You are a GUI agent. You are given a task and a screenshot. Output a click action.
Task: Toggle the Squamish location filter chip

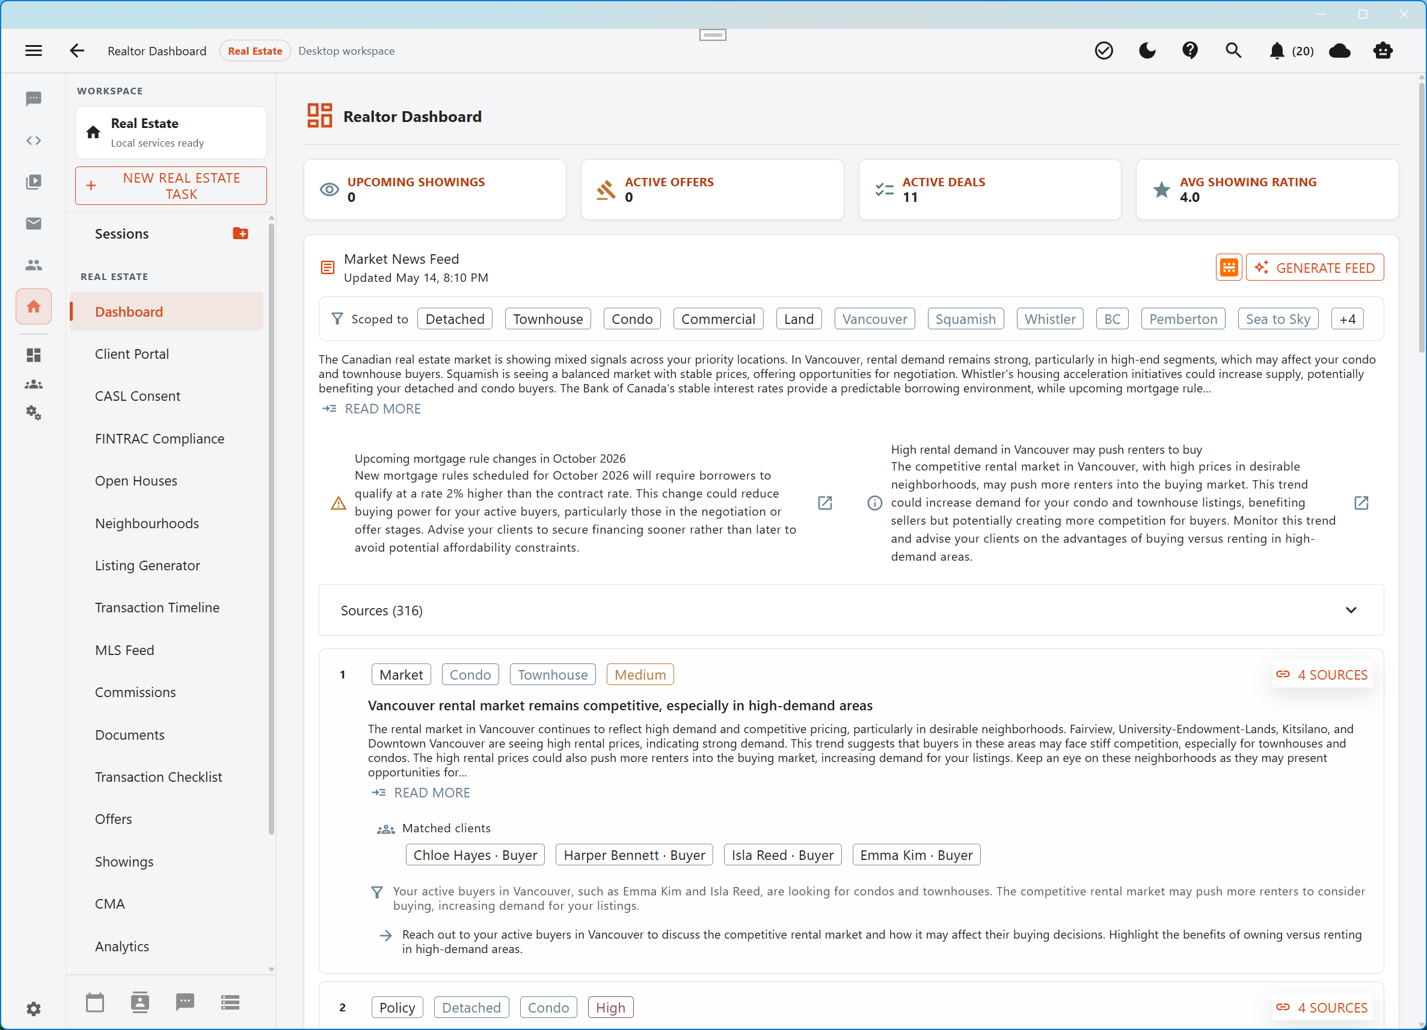pos(965,319)
